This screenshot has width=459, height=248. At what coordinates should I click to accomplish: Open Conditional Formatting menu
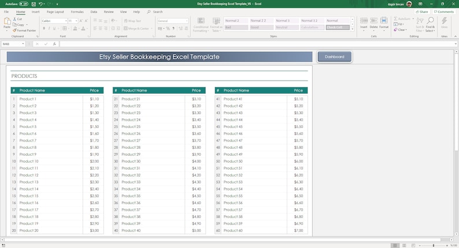point(201,25)
